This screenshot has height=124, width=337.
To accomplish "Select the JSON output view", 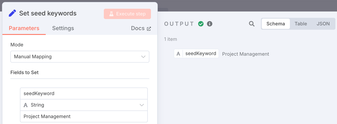I will [323, 24].
